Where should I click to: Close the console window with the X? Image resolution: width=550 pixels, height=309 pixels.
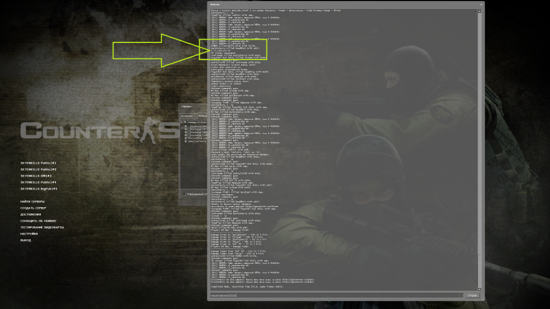click(x=481, y=4)
